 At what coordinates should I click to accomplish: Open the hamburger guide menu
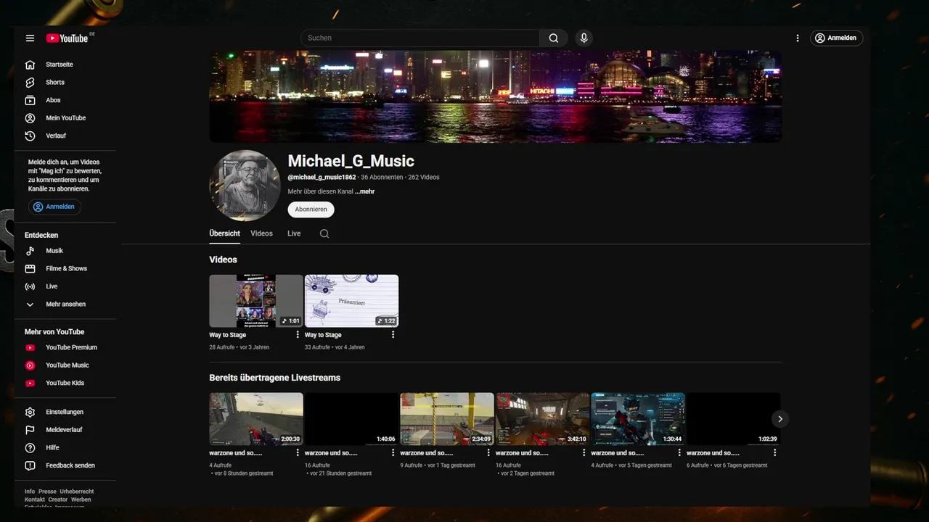pyautogui.click(x=30, y=38)
